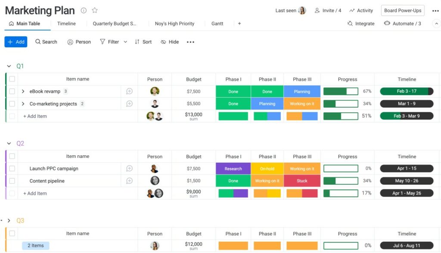Star the Marketing Plan board
Image resolution: width=441 pixels, height=253 pixels.
tap(94, 10)
